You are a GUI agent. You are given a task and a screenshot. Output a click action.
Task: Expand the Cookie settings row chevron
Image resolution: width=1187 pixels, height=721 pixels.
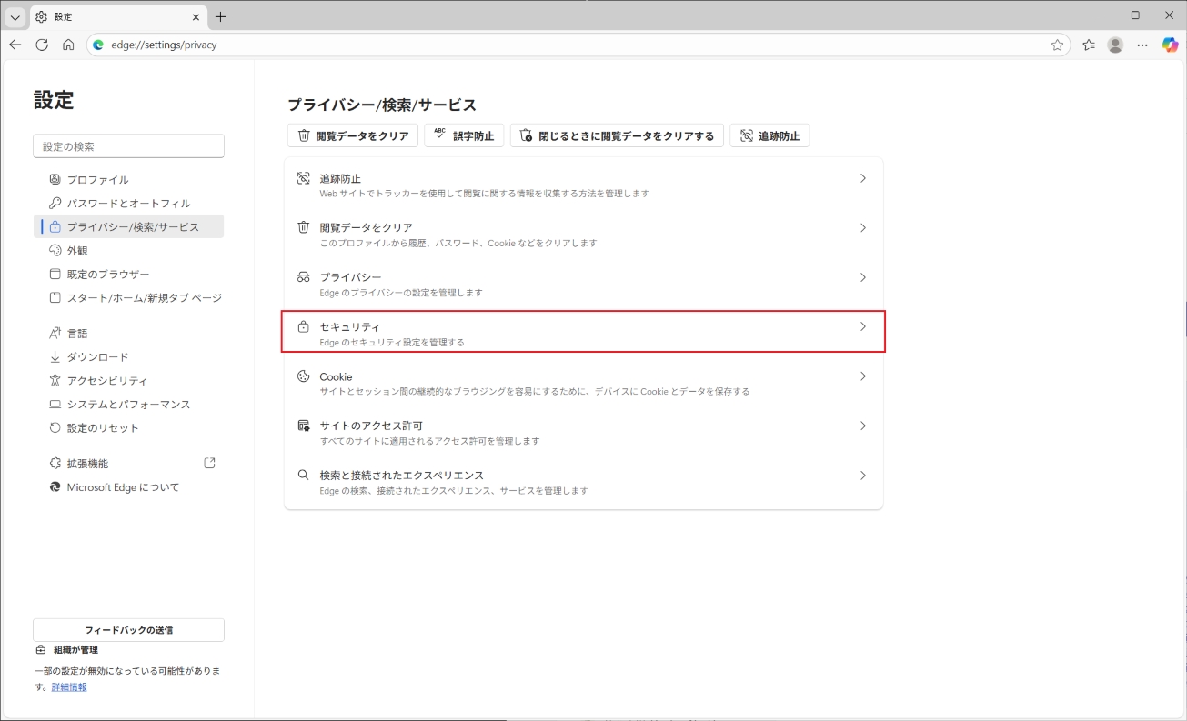click(862, 376)
